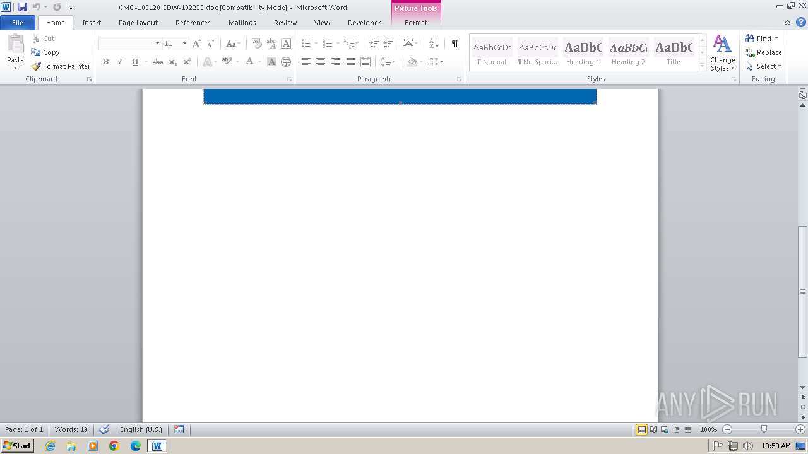The width and height of the screenshot is (808, 454).
Task: Toggle Italic formatting
Action: point(120,62)
